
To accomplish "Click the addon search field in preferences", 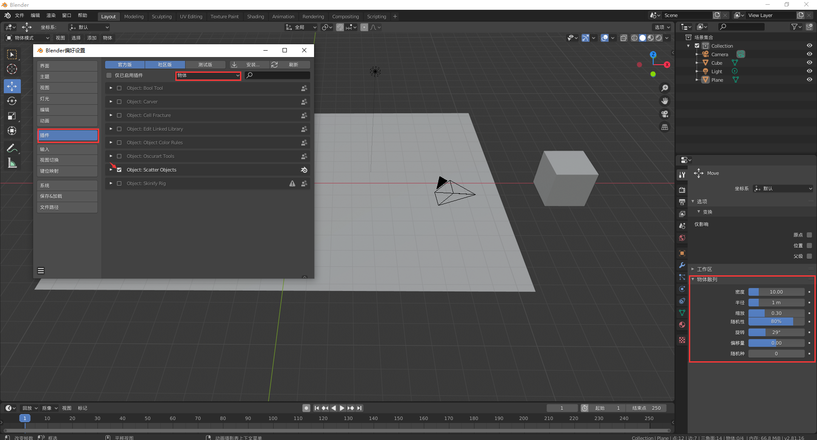I will coord(277,75).
